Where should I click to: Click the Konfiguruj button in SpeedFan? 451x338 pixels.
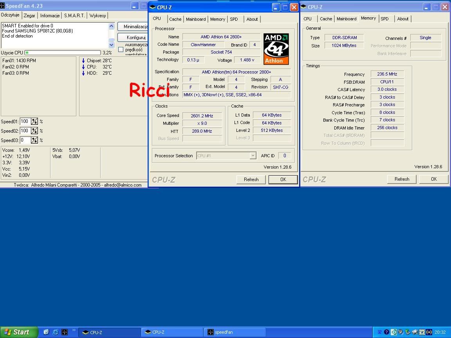[133, 38]
